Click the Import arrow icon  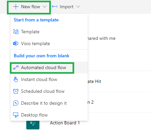54,7
